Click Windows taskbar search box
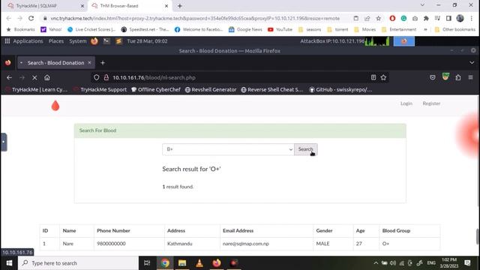Image resolution: width=480 pixels, height=270 pixels. (78, 263)
